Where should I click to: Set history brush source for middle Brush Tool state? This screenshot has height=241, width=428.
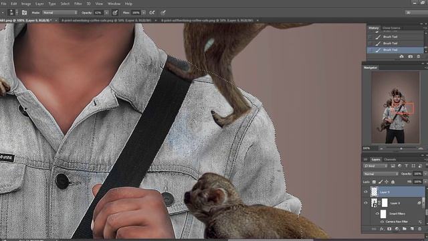pyautogui.click(x=370, y=43)
